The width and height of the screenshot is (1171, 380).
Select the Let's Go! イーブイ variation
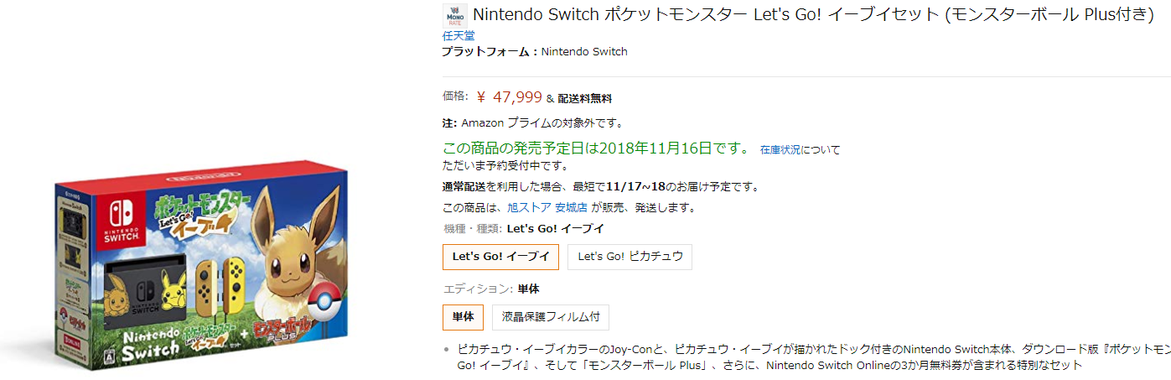pyautogui.click(x=500, y=257)
